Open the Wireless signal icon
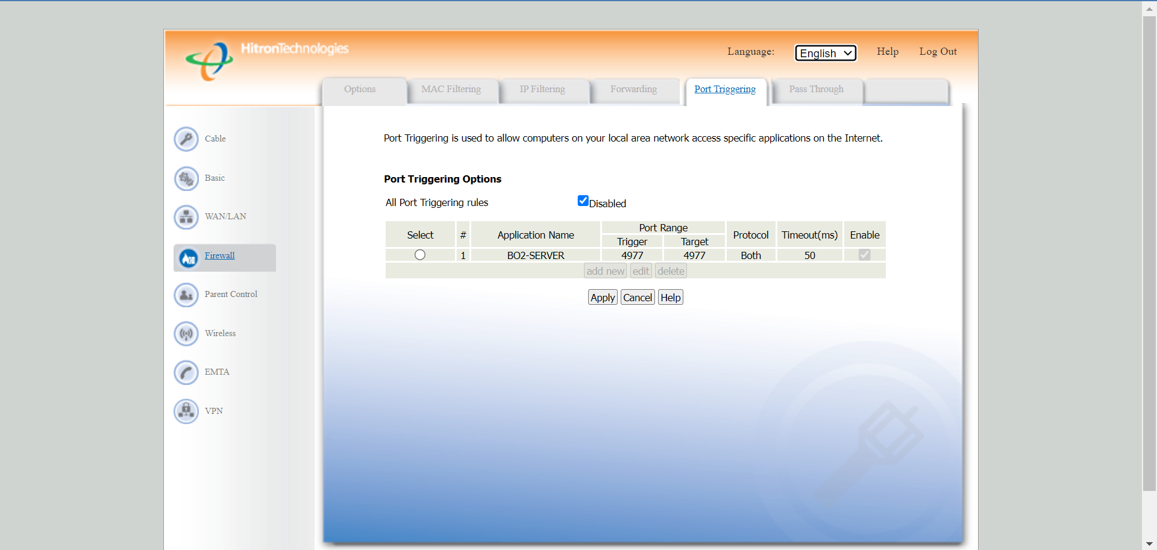The width and height of the screenshot is (1157, 550). point(186,333)
